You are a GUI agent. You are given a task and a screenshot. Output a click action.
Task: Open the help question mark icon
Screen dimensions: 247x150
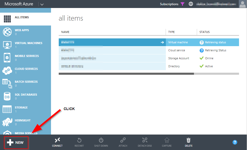point(235,142)
